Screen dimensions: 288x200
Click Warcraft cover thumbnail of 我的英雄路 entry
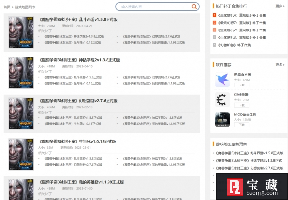[x=21, y=190]
